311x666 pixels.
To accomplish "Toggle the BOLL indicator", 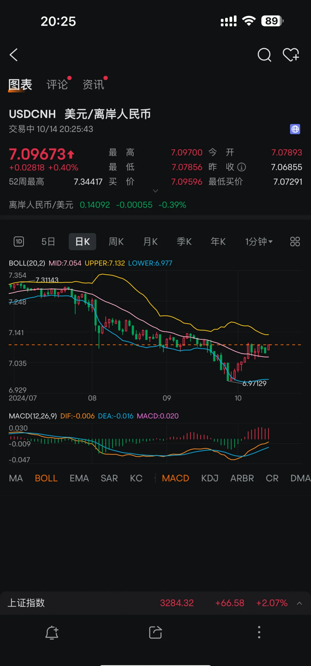I will (46, 478).
